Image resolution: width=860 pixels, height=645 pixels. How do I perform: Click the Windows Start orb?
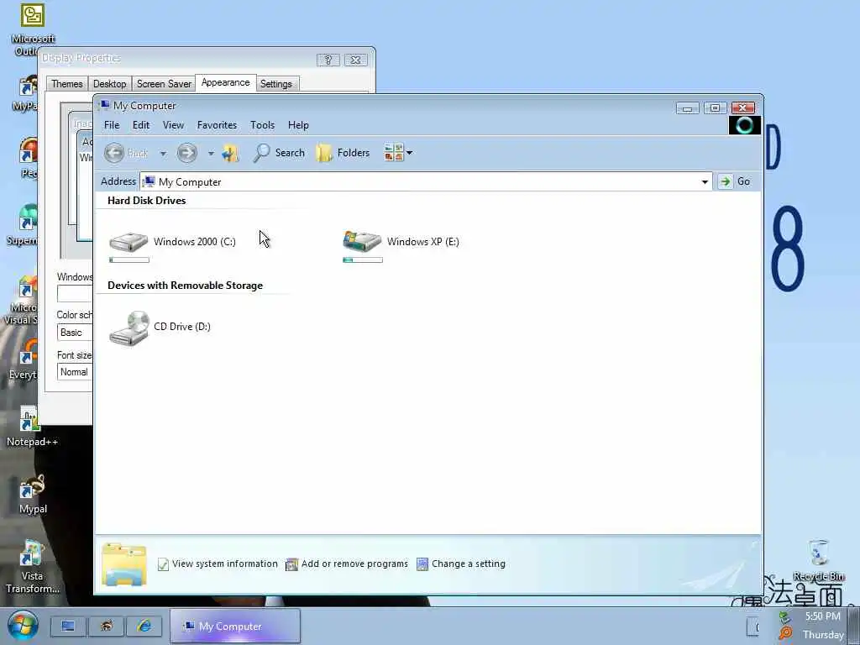[x=23, y=625]
